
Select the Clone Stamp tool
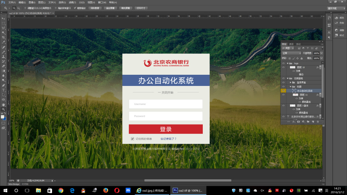tap(3, 57)
